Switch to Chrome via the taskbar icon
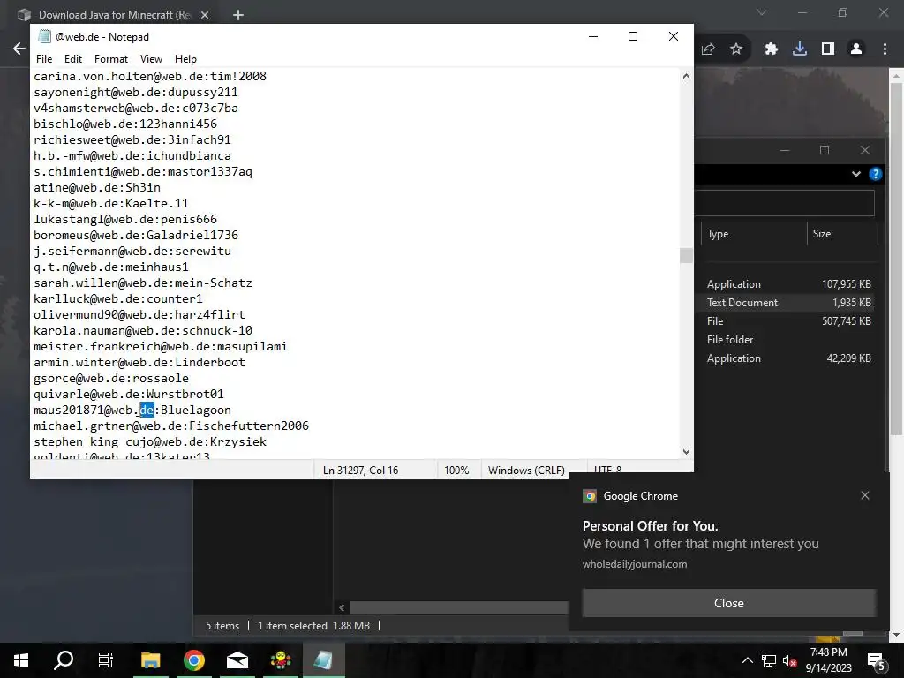Image resolution: width=904 pixels, height=678 pixels. pos(194,660)
